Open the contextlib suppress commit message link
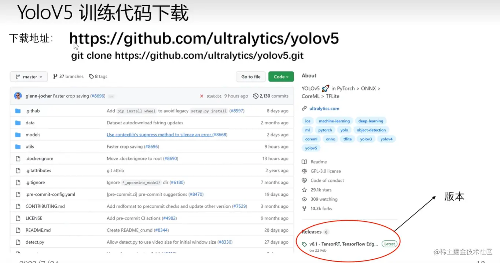Image resolution: width=500 pixels, height=263 pixels. click(159, 135)
